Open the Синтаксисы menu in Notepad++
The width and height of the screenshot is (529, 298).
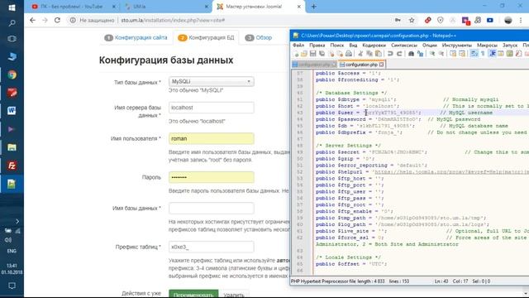(x=404, y=45)
